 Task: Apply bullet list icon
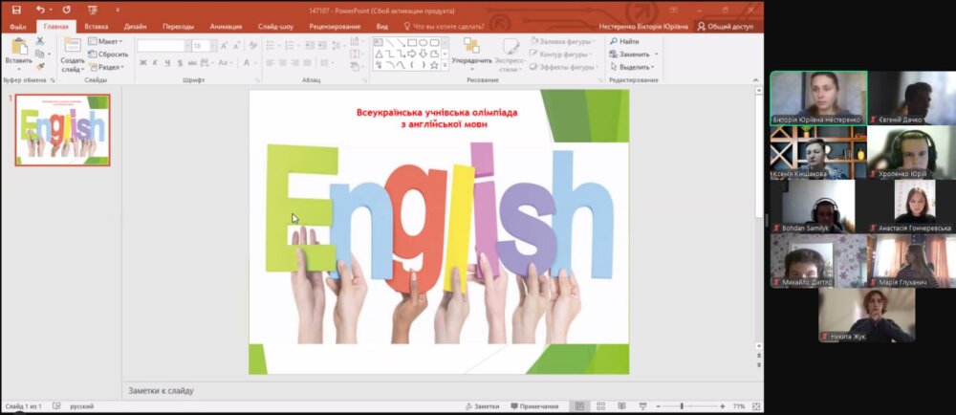(x=272, y=46)
